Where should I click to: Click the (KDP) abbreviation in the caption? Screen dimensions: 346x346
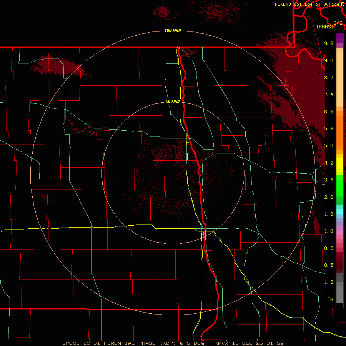(168, 343)
